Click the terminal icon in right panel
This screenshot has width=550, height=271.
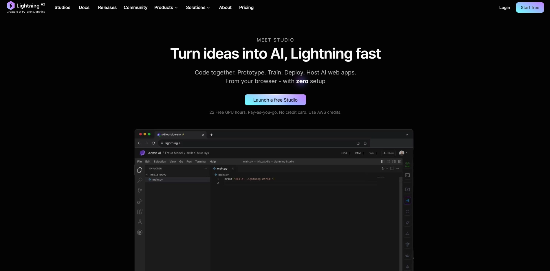click(x=407, y=175)
